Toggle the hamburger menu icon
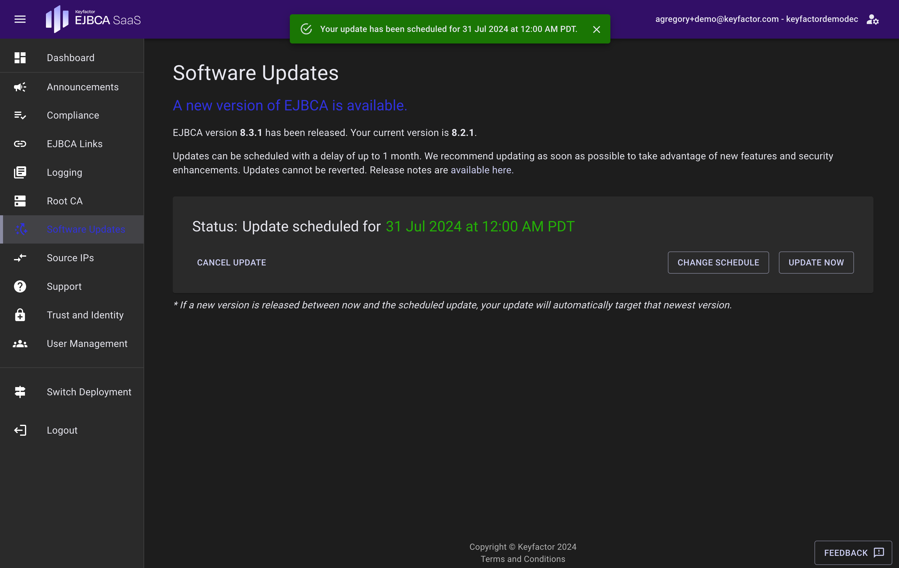899x568 pixels. 20,19
